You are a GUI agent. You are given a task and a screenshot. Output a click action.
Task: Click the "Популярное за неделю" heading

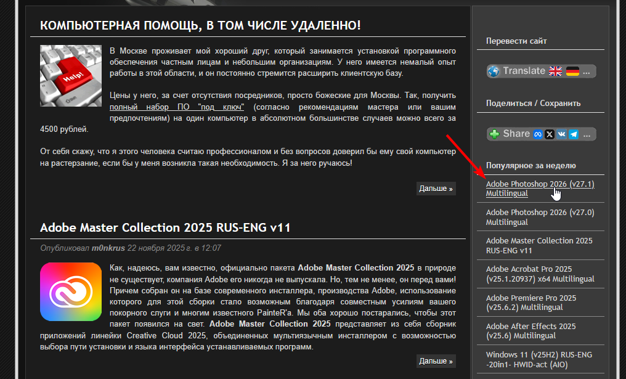[x=530, y=165]
